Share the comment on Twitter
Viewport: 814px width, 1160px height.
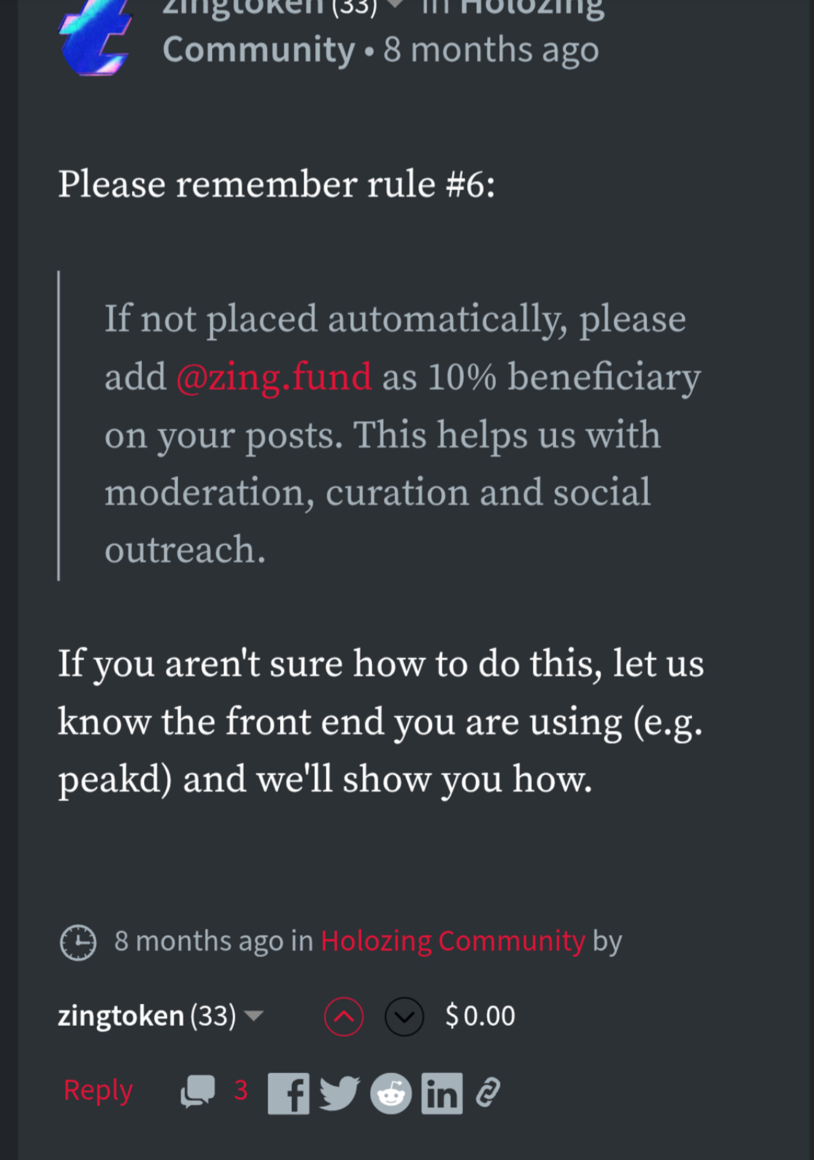339,1093
